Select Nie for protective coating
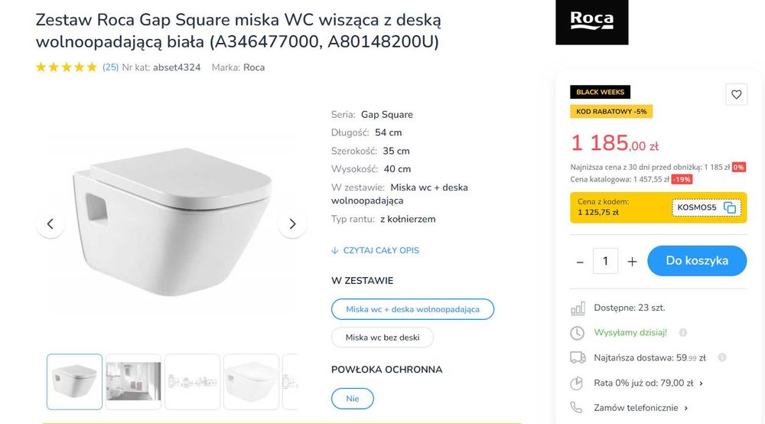This screenshot has width=765, height=424. tap(352, 399)
